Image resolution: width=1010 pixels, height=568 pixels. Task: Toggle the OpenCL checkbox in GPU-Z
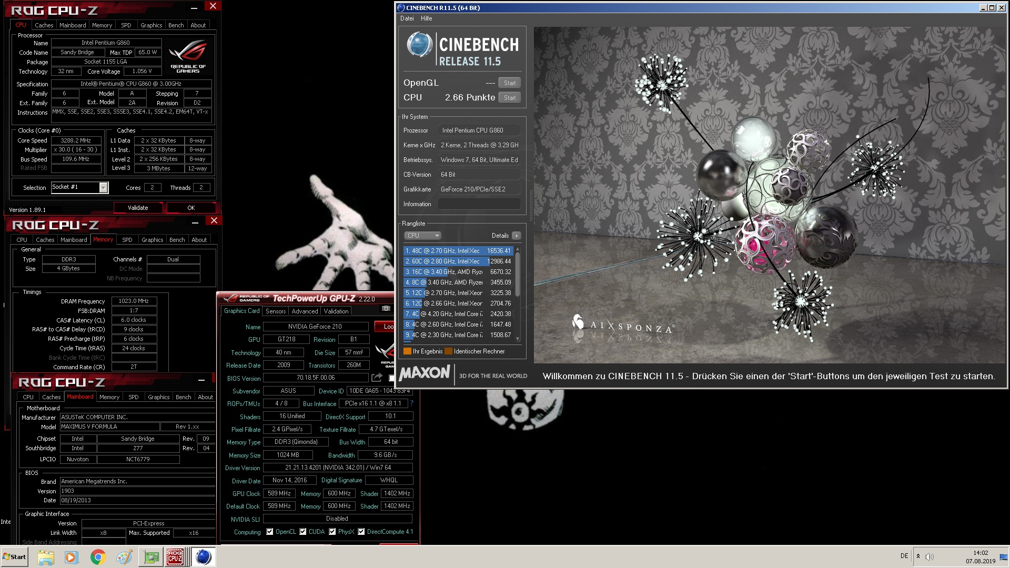click(x=270, y=532)
